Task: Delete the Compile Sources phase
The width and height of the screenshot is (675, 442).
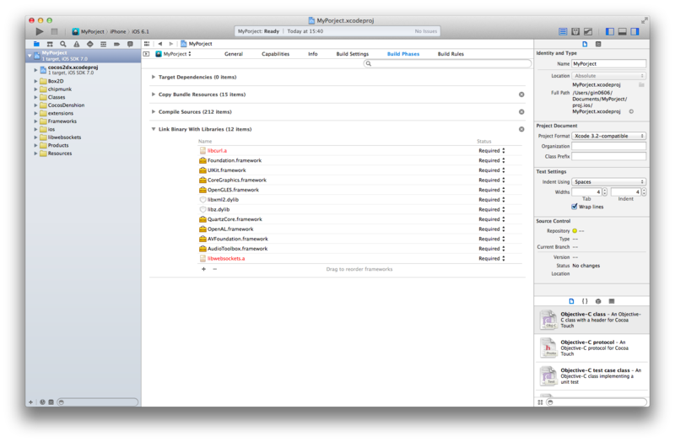Action: pyautogui.click(x=521, y=111)
